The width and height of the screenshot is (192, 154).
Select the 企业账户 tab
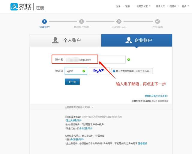pyautogui.click(x=137, y=40)
